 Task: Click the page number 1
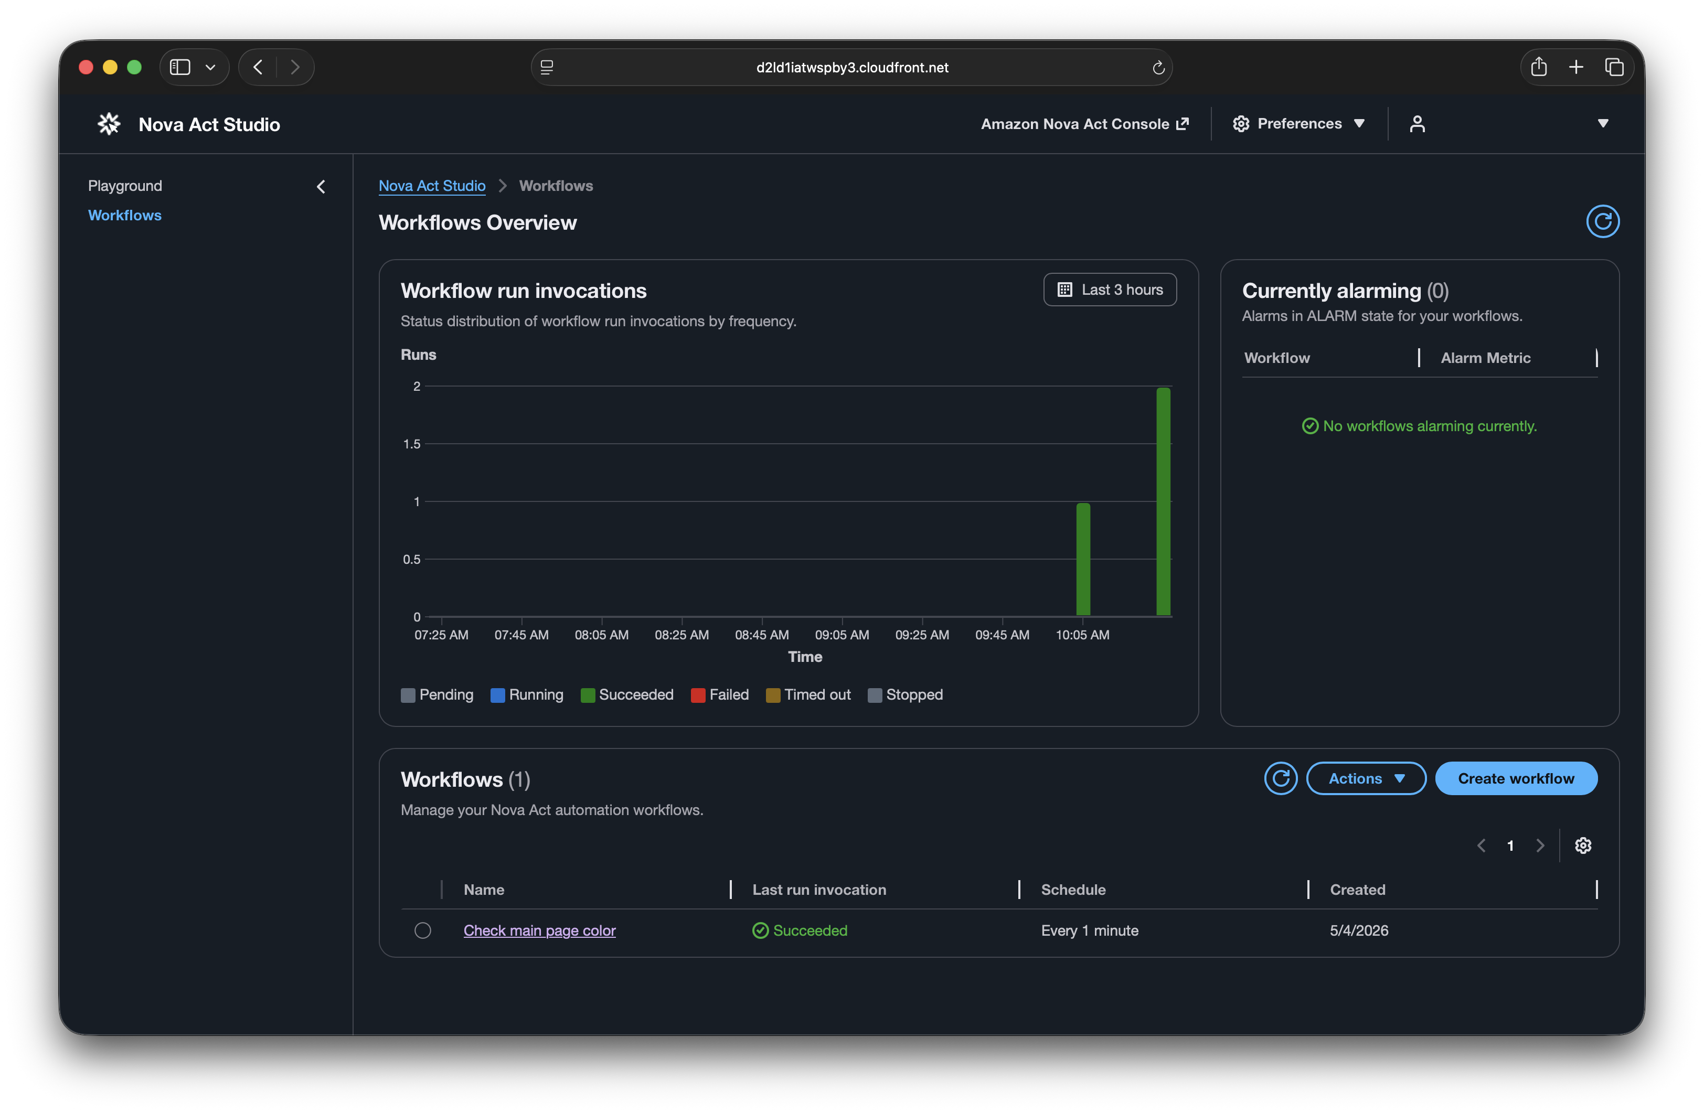click(1510, 846)
